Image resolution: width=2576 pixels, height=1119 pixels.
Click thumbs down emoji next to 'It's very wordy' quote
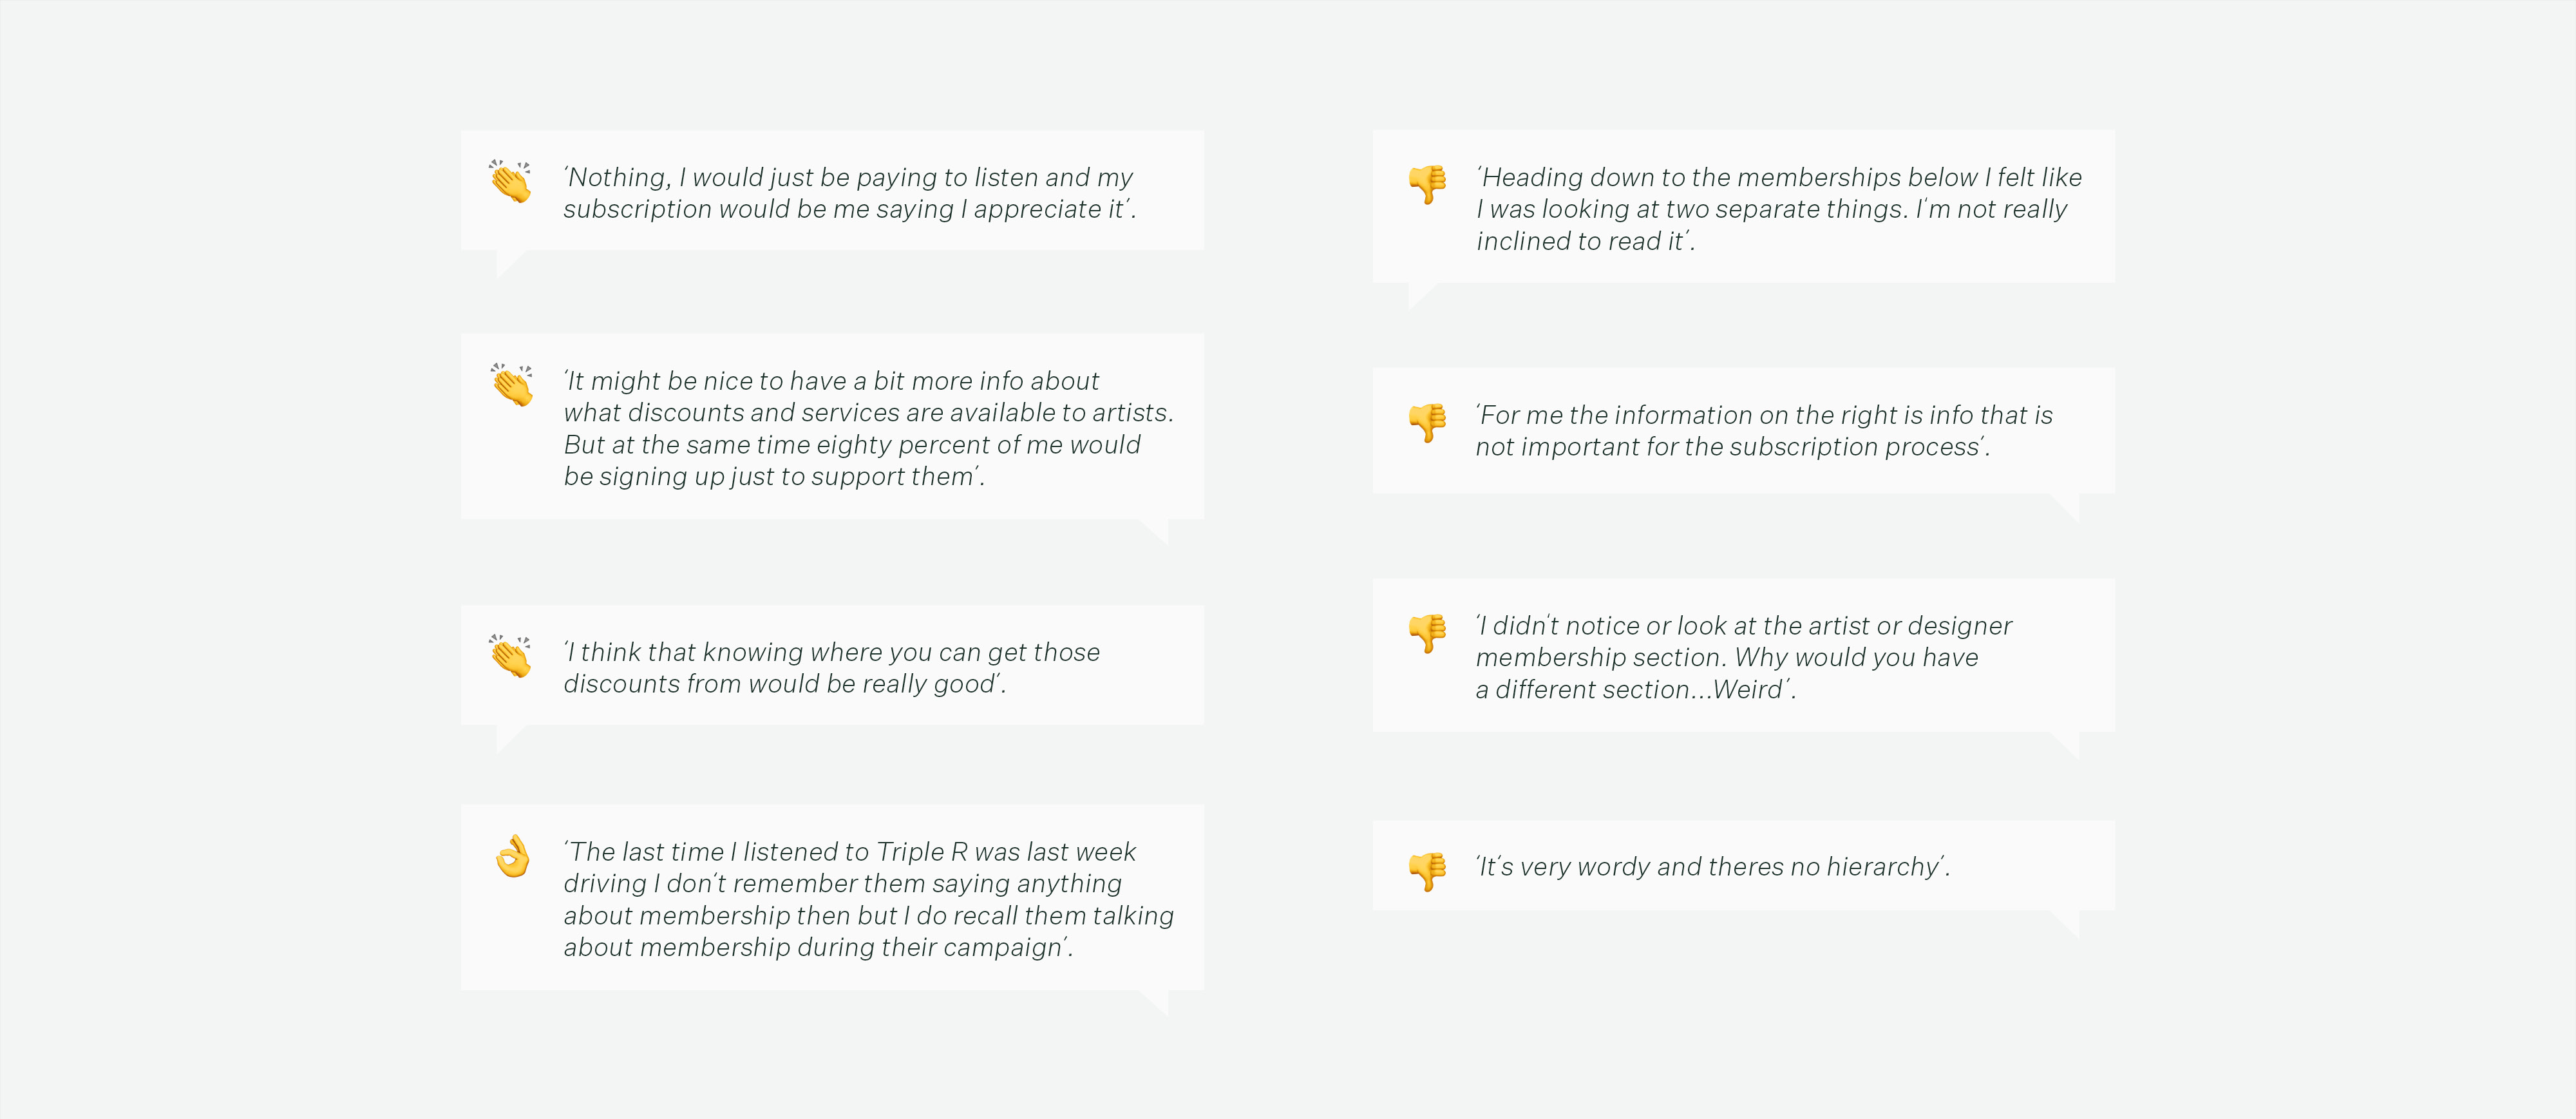click(1428, 871)
